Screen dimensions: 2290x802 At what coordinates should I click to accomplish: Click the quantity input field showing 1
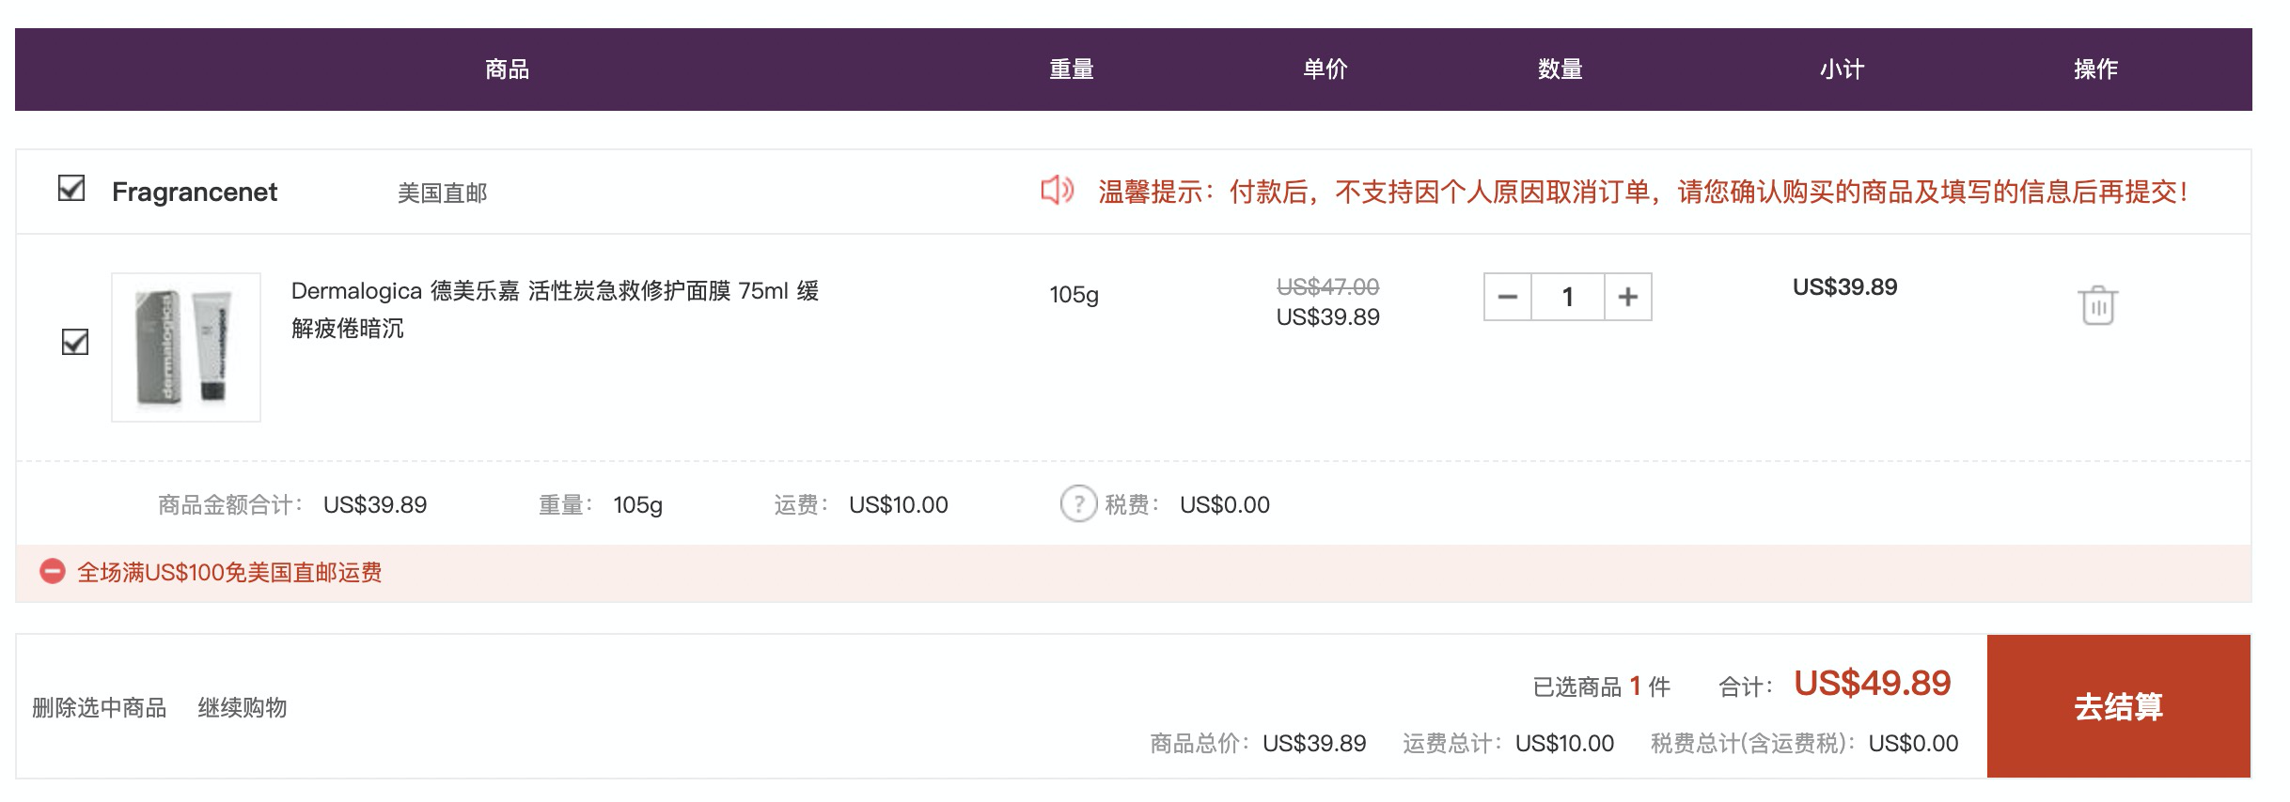tap(1568, 297)
